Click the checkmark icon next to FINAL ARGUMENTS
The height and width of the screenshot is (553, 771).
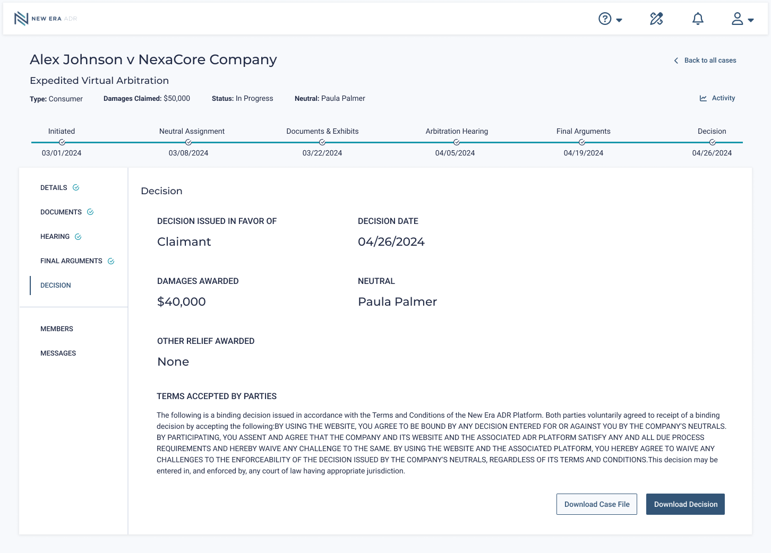pyautogui.click(x=111, y=261)
